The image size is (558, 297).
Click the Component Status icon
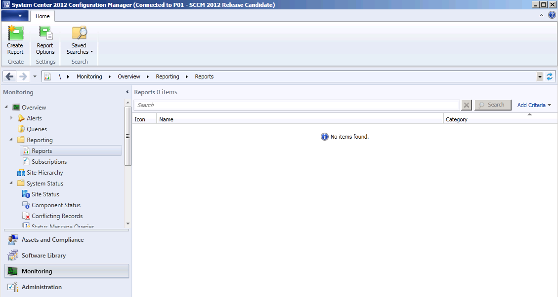pos(26,205)
